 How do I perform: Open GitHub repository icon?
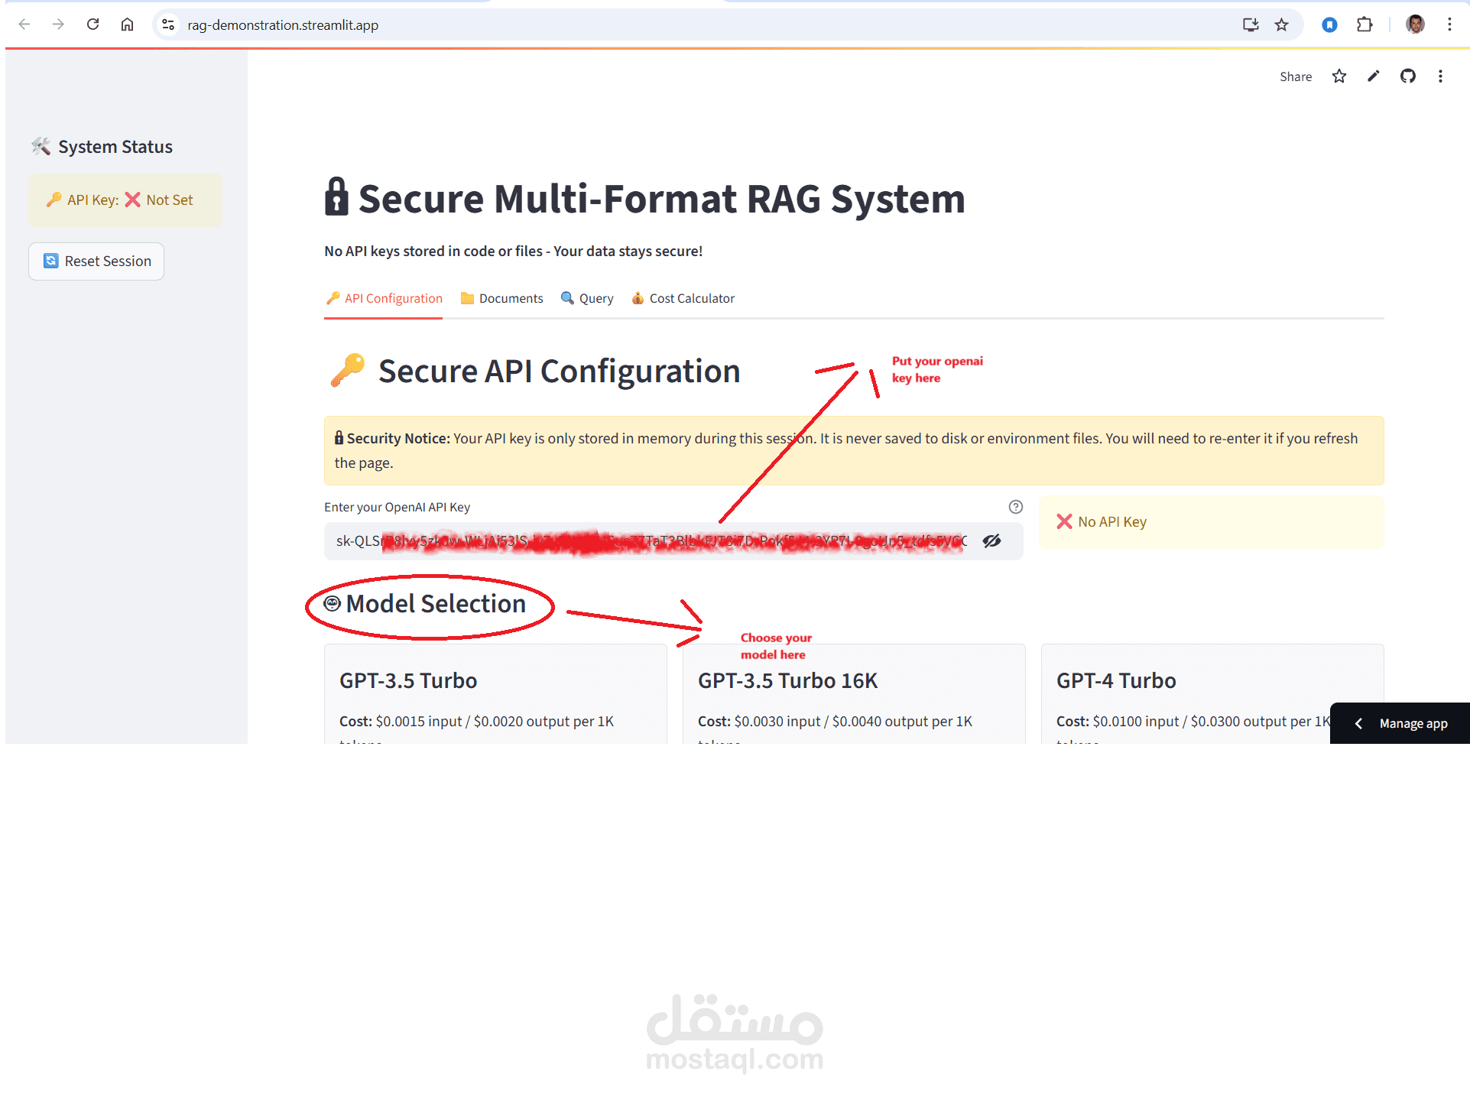click(1408, 76)
